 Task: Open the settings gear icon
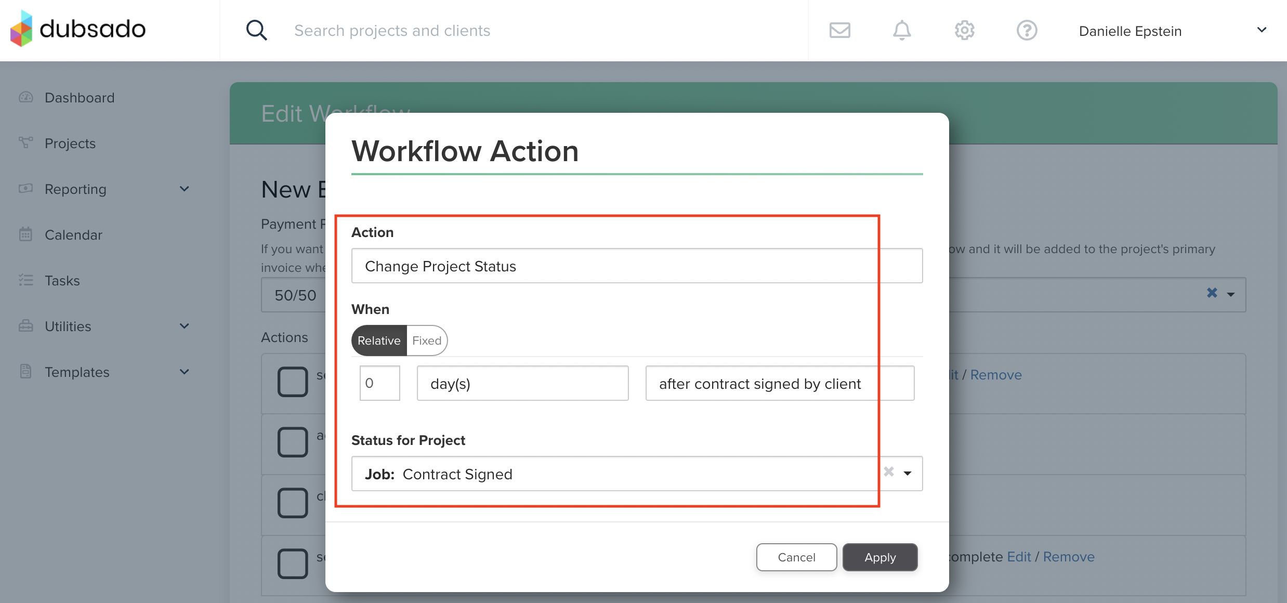[x=964, y=31]
